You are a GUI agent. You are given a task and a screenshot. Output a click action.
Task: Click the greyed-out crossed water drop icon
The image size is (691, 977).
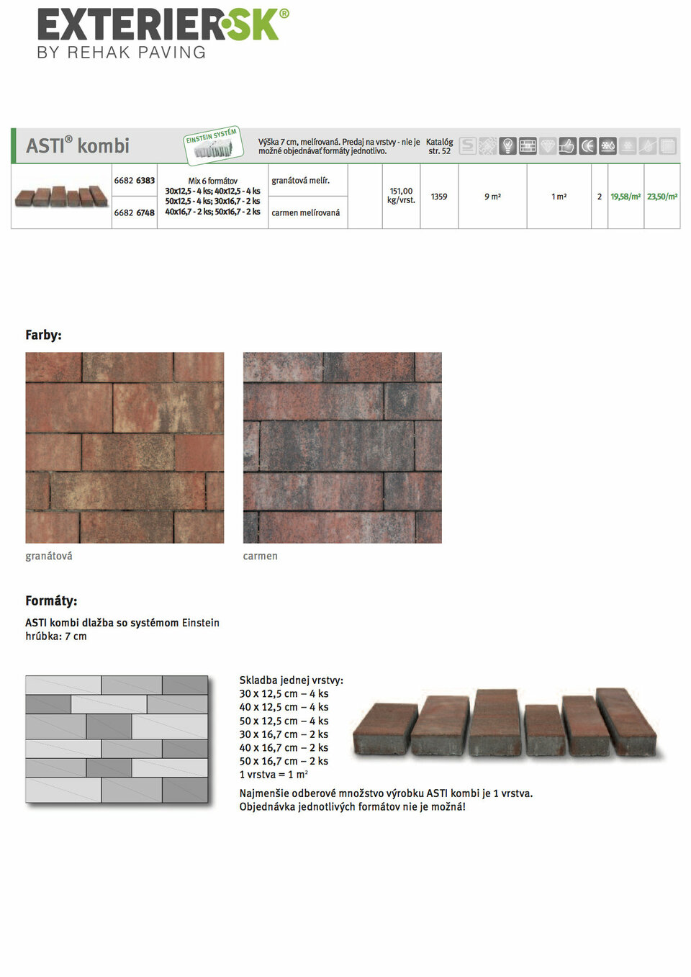[x=649, y=146]
